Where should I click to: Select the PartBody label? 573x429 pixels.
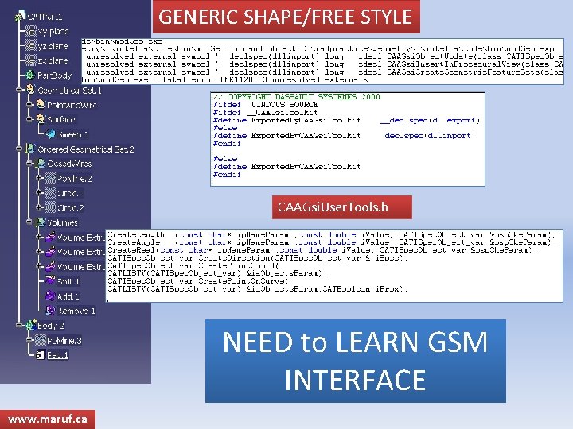54,75
